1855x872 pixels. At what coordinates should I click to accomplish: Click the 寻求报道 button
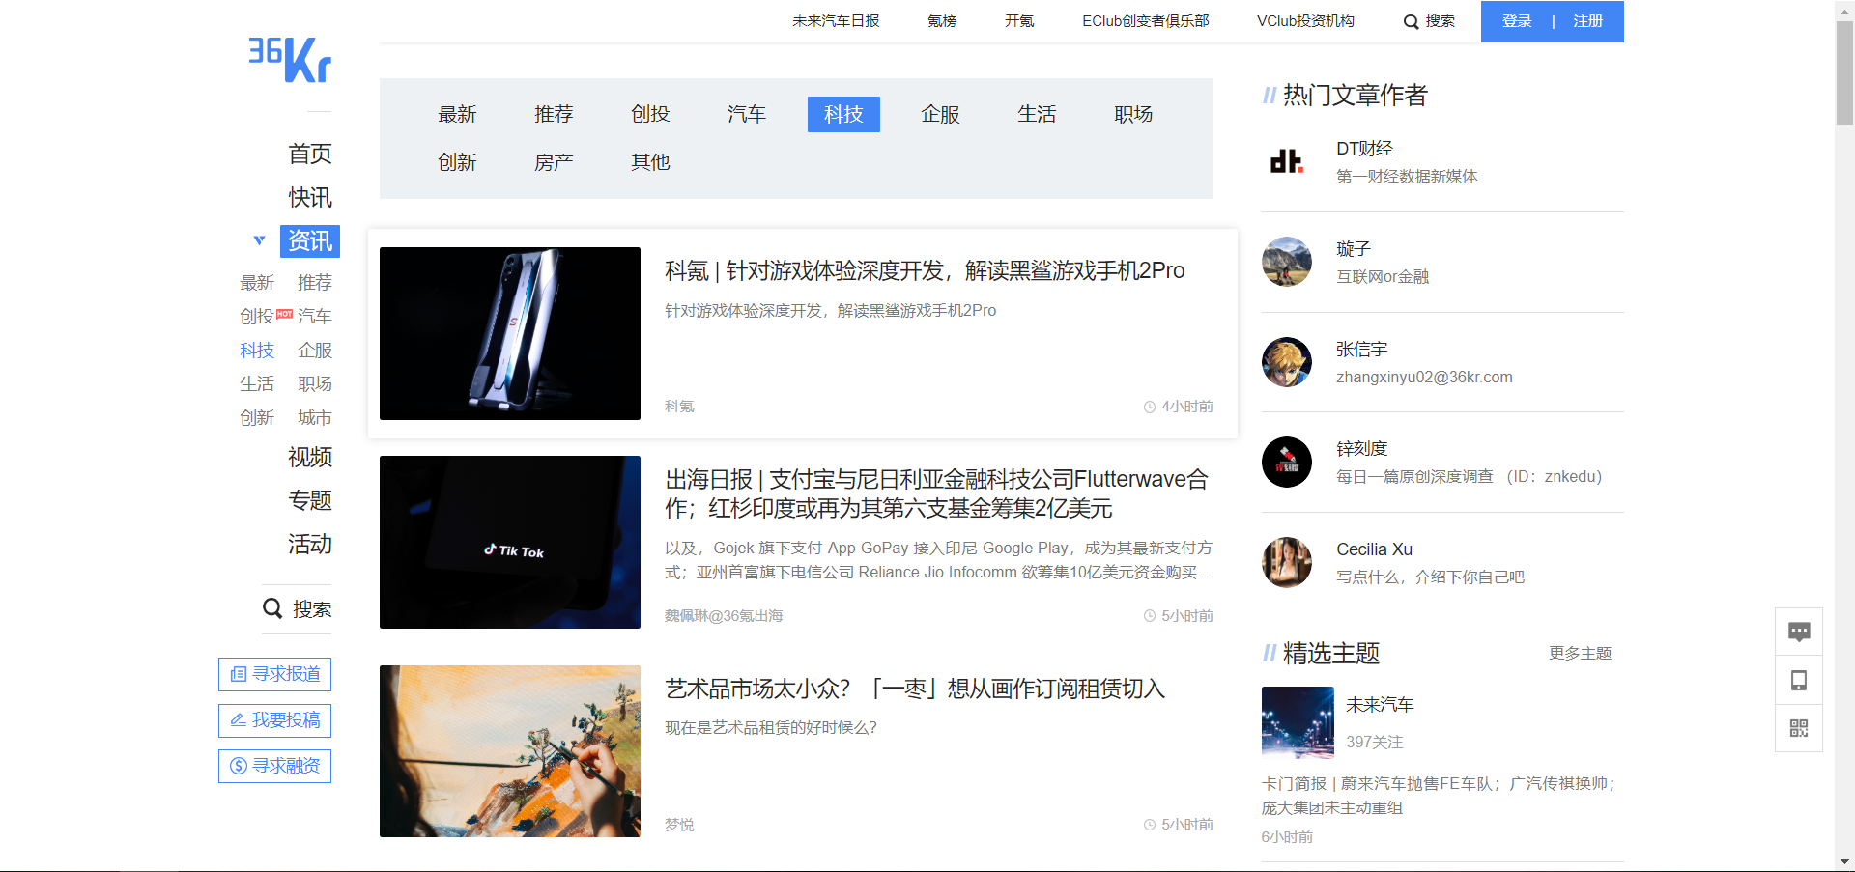coord(275,674)
